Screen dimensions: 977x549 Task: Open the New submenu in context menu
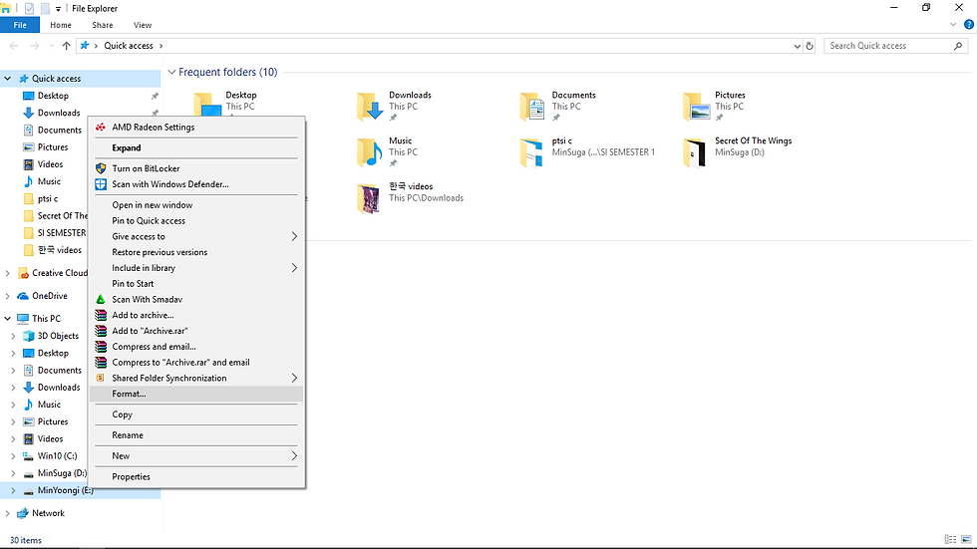[196, 456]
